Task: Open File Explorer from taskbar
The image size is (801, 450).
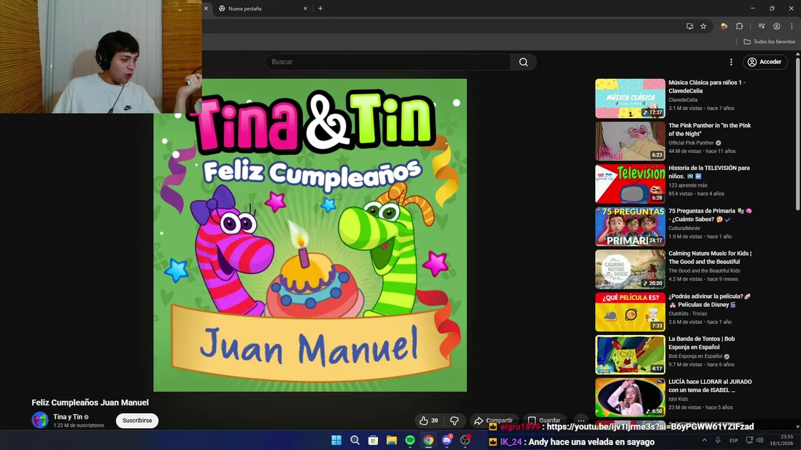Action: click(391, 441)
